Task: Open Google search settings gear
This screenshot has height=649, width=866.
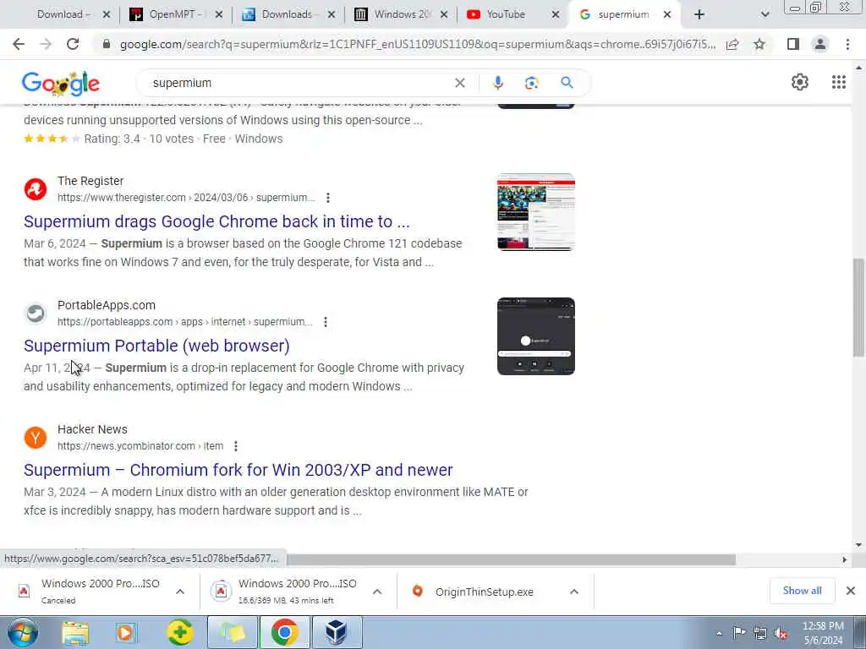Action: pyautogui.click(x=800, y=82)
